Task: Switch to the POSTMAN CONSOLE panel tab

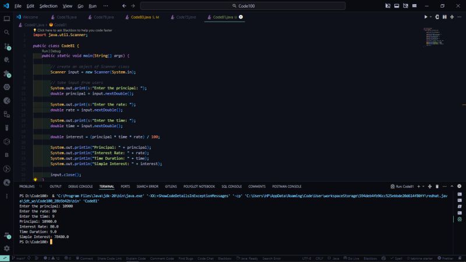Action: tap(287, 186)
